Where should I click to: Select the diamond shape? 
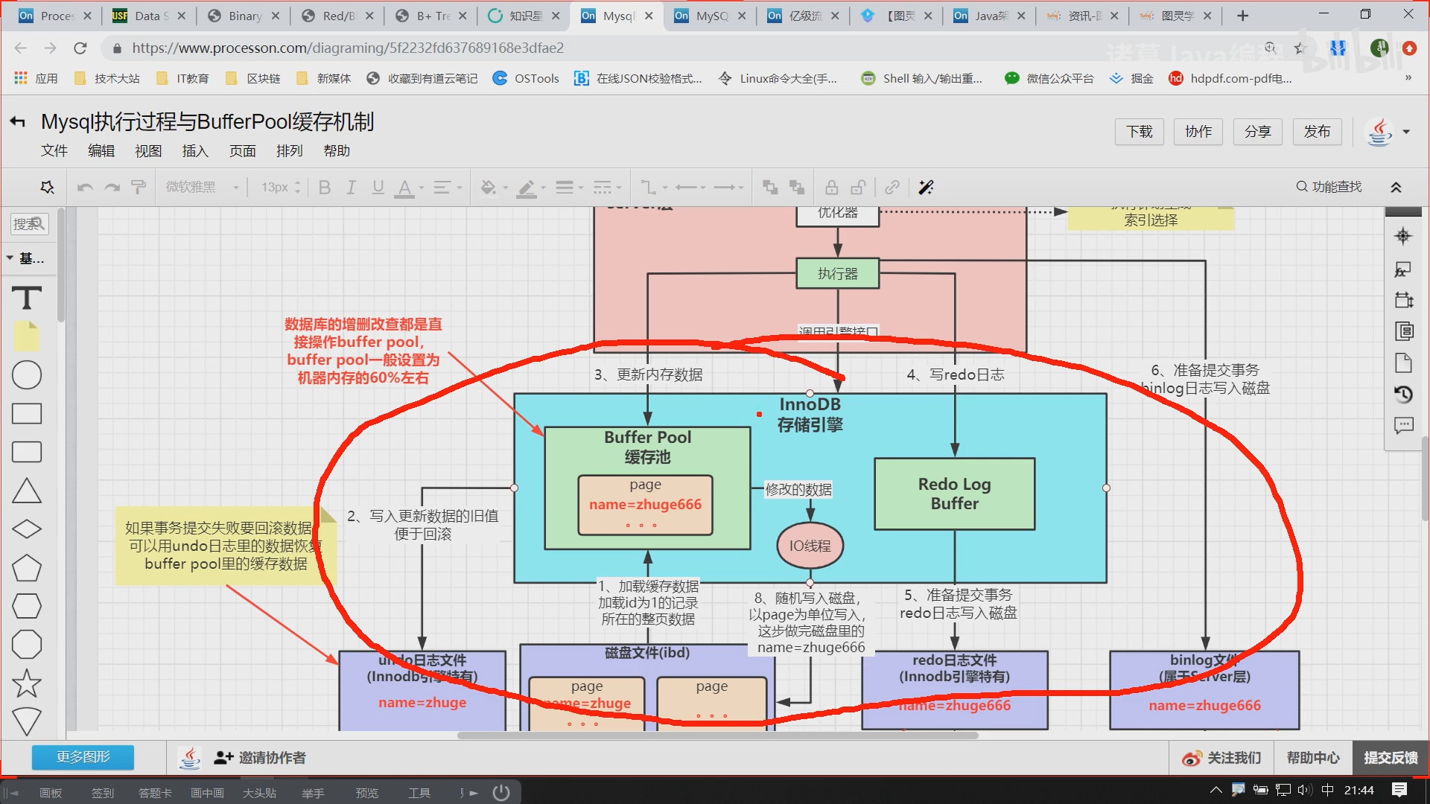(x=27, y=529)
